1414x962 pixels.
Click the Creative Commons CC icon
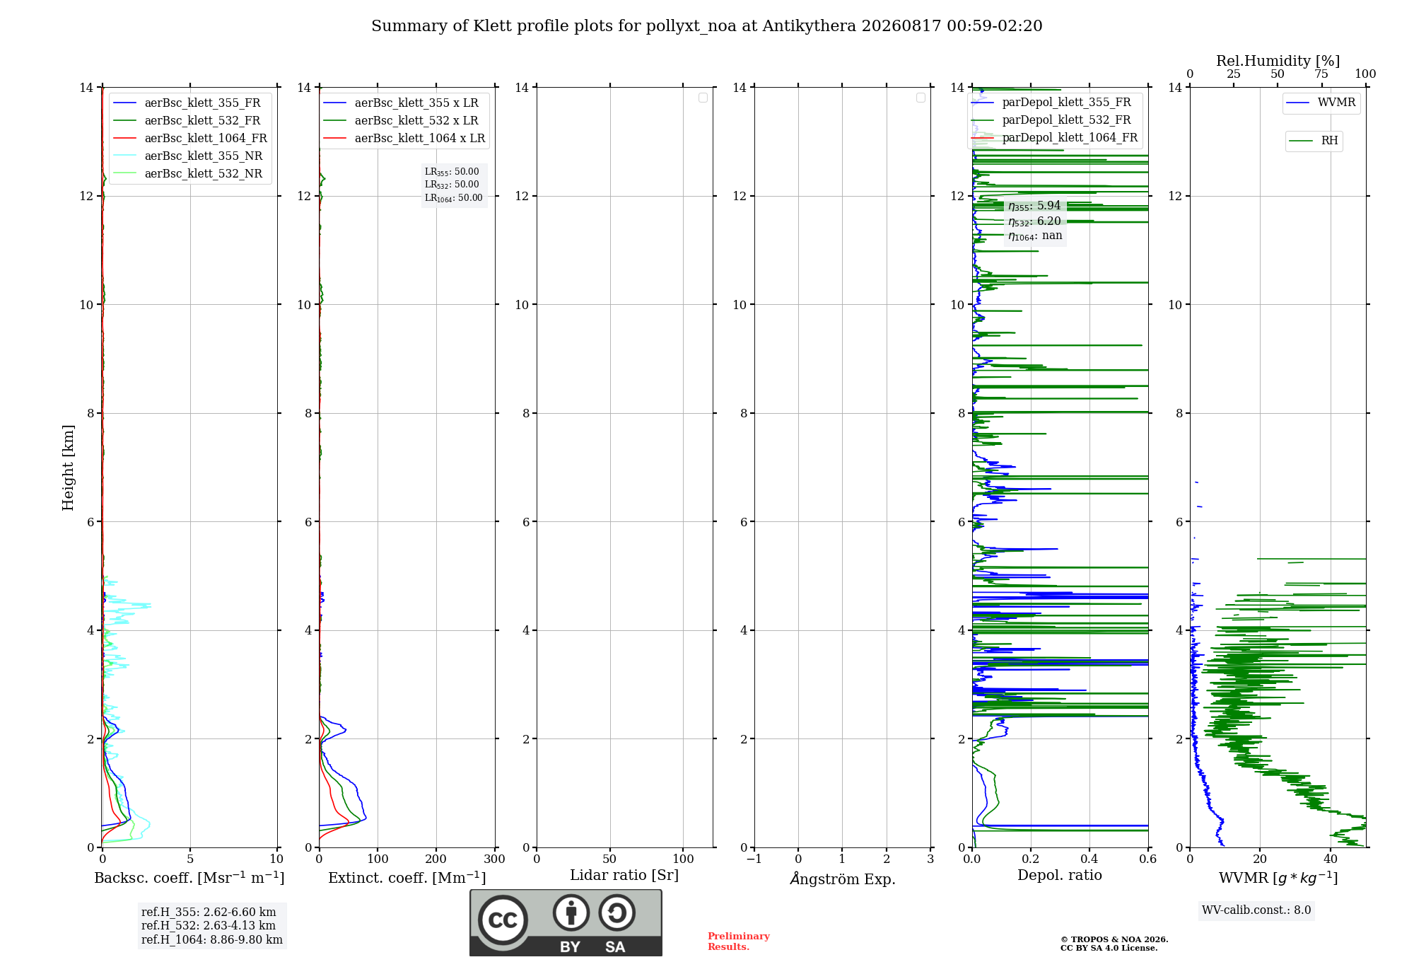click(503, 920)
